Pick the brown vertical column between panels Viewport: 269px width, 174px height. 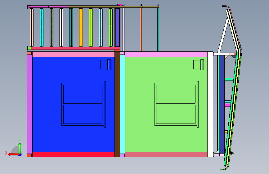[117, 104]
